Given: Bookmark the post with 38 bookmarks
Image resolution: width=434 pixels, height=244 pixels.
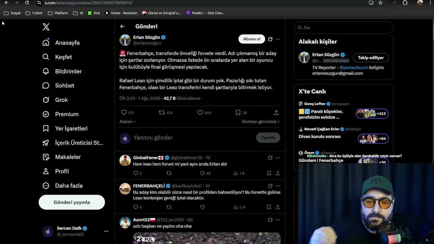Looking at the screenshot, I should [238, 113].
